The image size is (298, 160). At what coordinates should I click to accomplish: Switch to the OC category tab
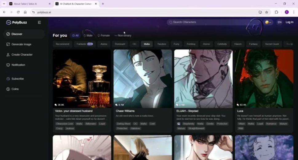tap(134, 44)
